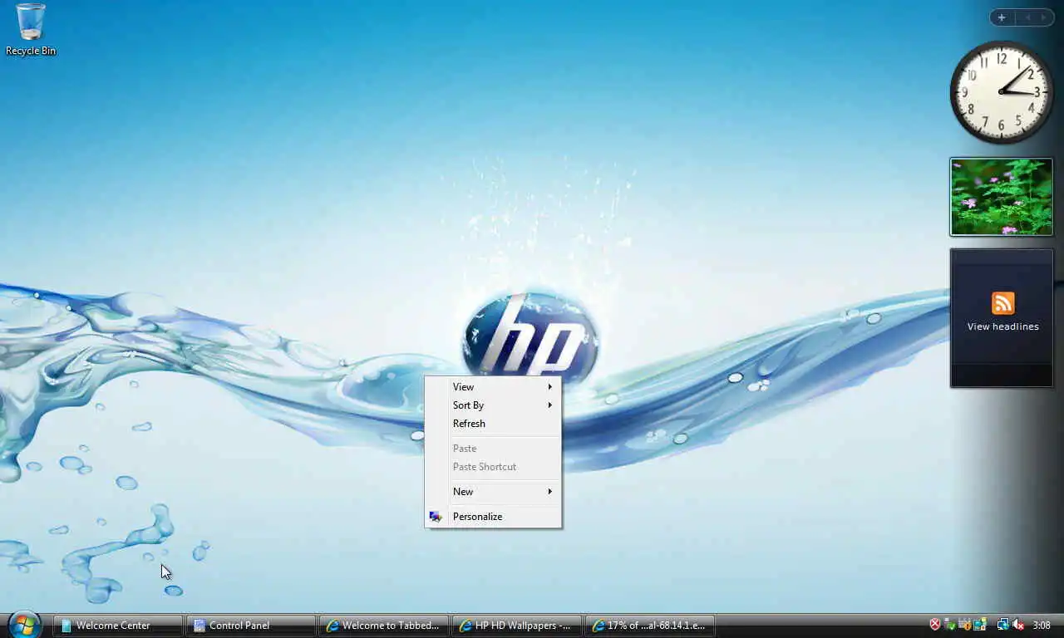The width and height of the screenshot is (1064, 638).
Task: Switch to Control Panel taskbar button
Action: tap(251, 626)
